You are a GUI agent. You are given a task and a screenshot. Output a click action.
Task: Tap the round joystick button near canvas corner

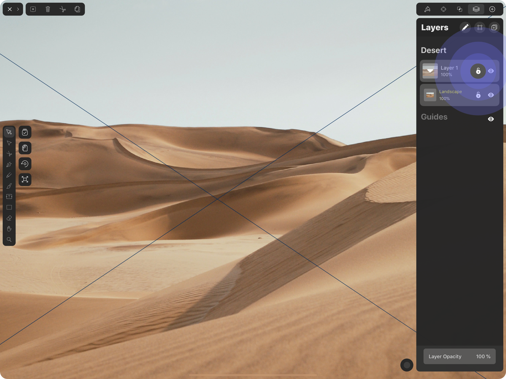[x=407, y=365]
